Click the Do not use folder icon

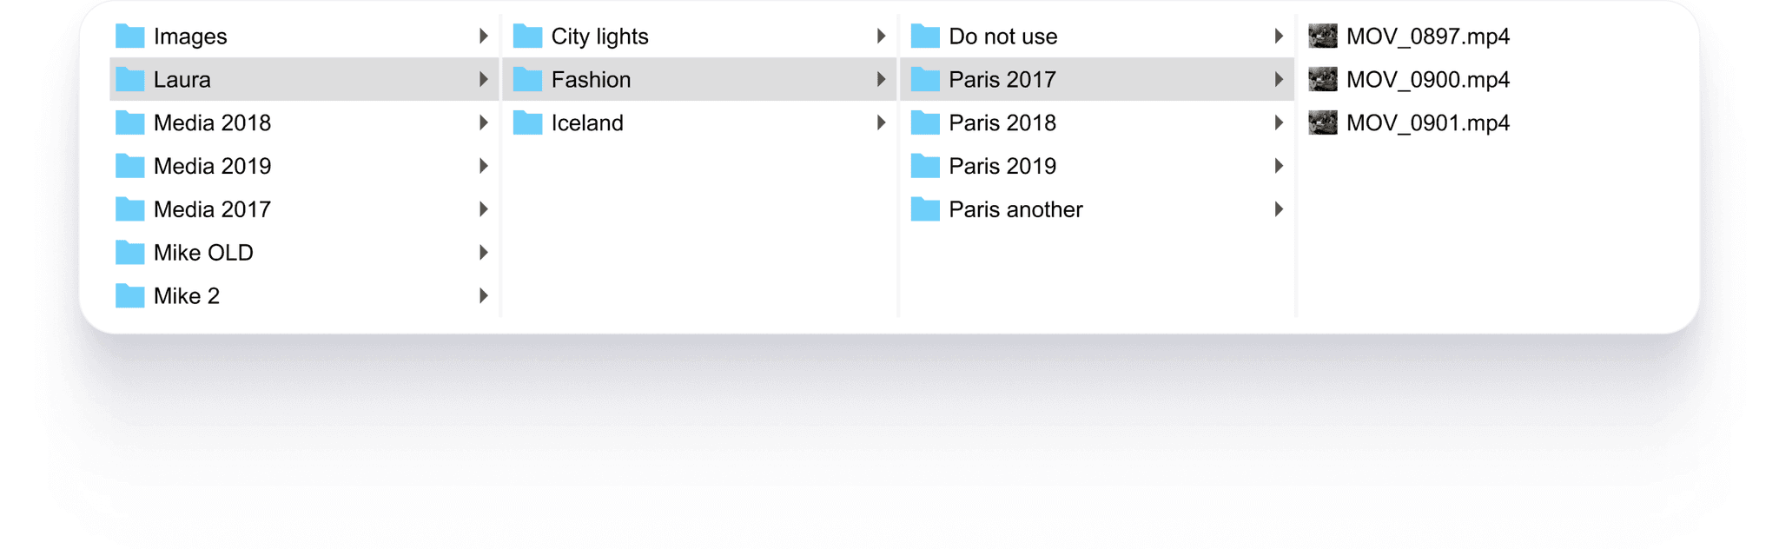pos(925,36)
